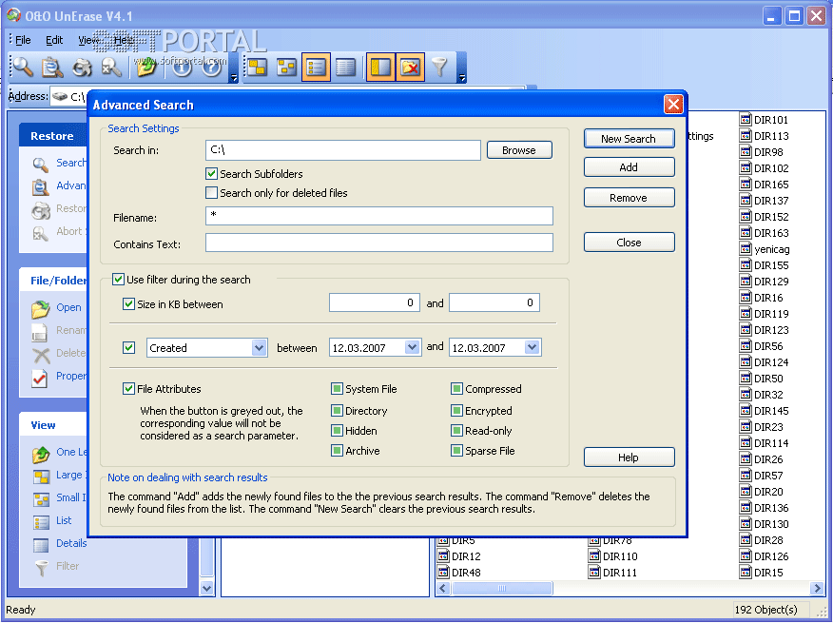Toggle the File Attributes checkbox
The height and width of the screenshot is (623, 833).
(x=128, y=389)
